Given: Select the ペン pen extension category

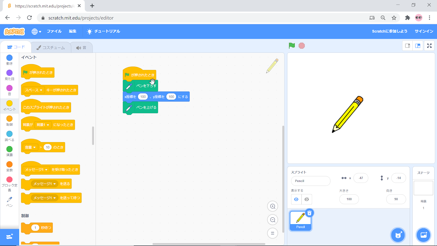Looking at the screenshot, I should 9,202.
